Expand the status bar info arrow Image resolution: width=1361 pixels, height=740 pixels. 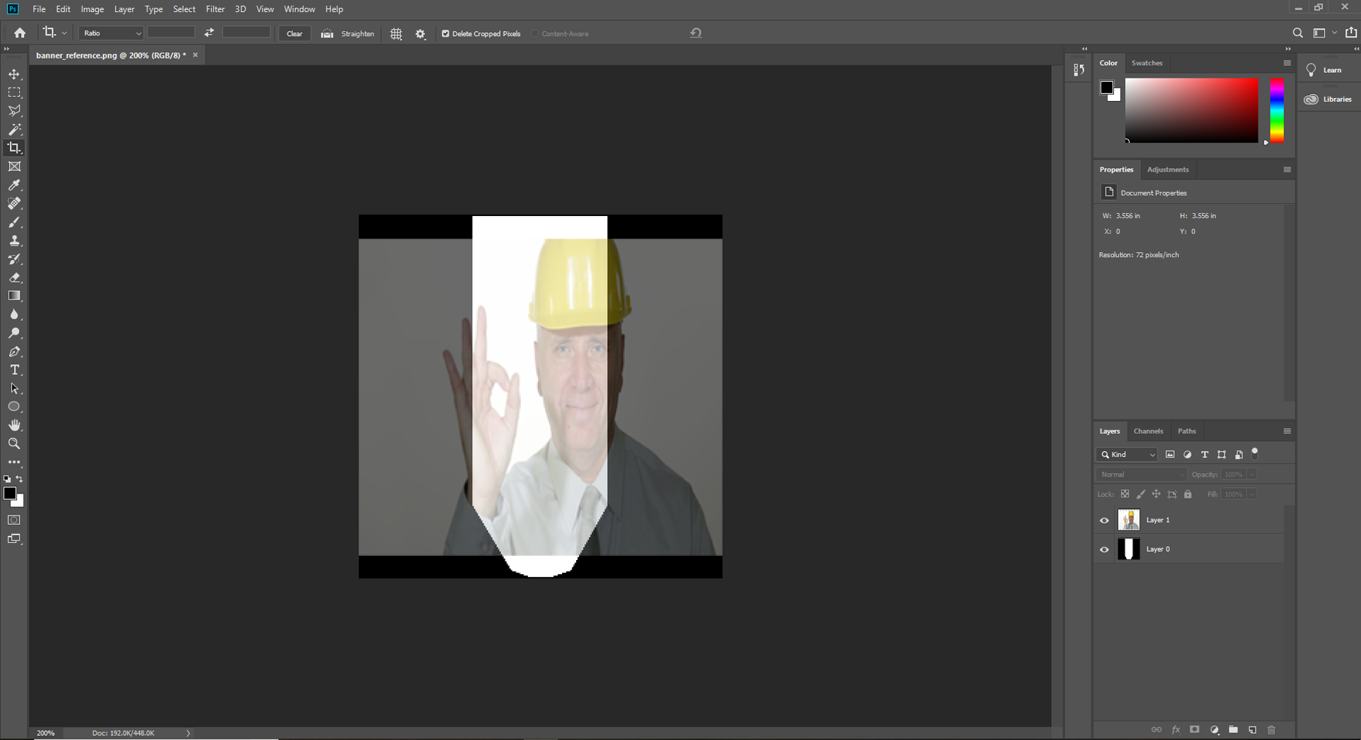click(x=188, y=733)
